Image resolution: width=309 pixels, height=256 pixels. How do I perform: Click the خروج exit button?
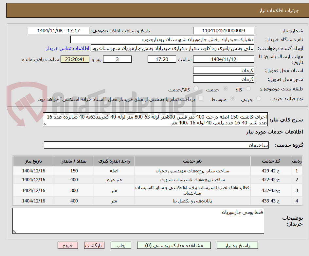tap(67, 245)
